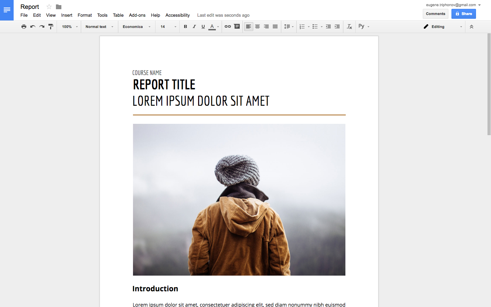The image size is (491, 307).
Task: Open the Economica font dropdown
Action: click(x=136, y=27)
